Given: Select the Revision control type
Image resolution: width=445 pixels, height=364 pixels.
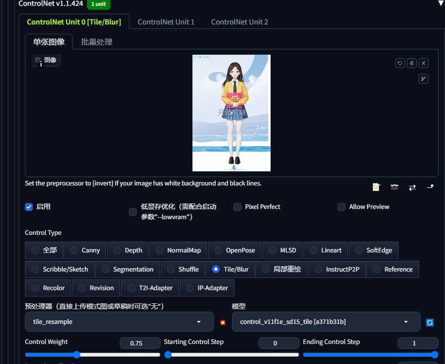Looking at the screenshot, I should click(x=96, y=288).
